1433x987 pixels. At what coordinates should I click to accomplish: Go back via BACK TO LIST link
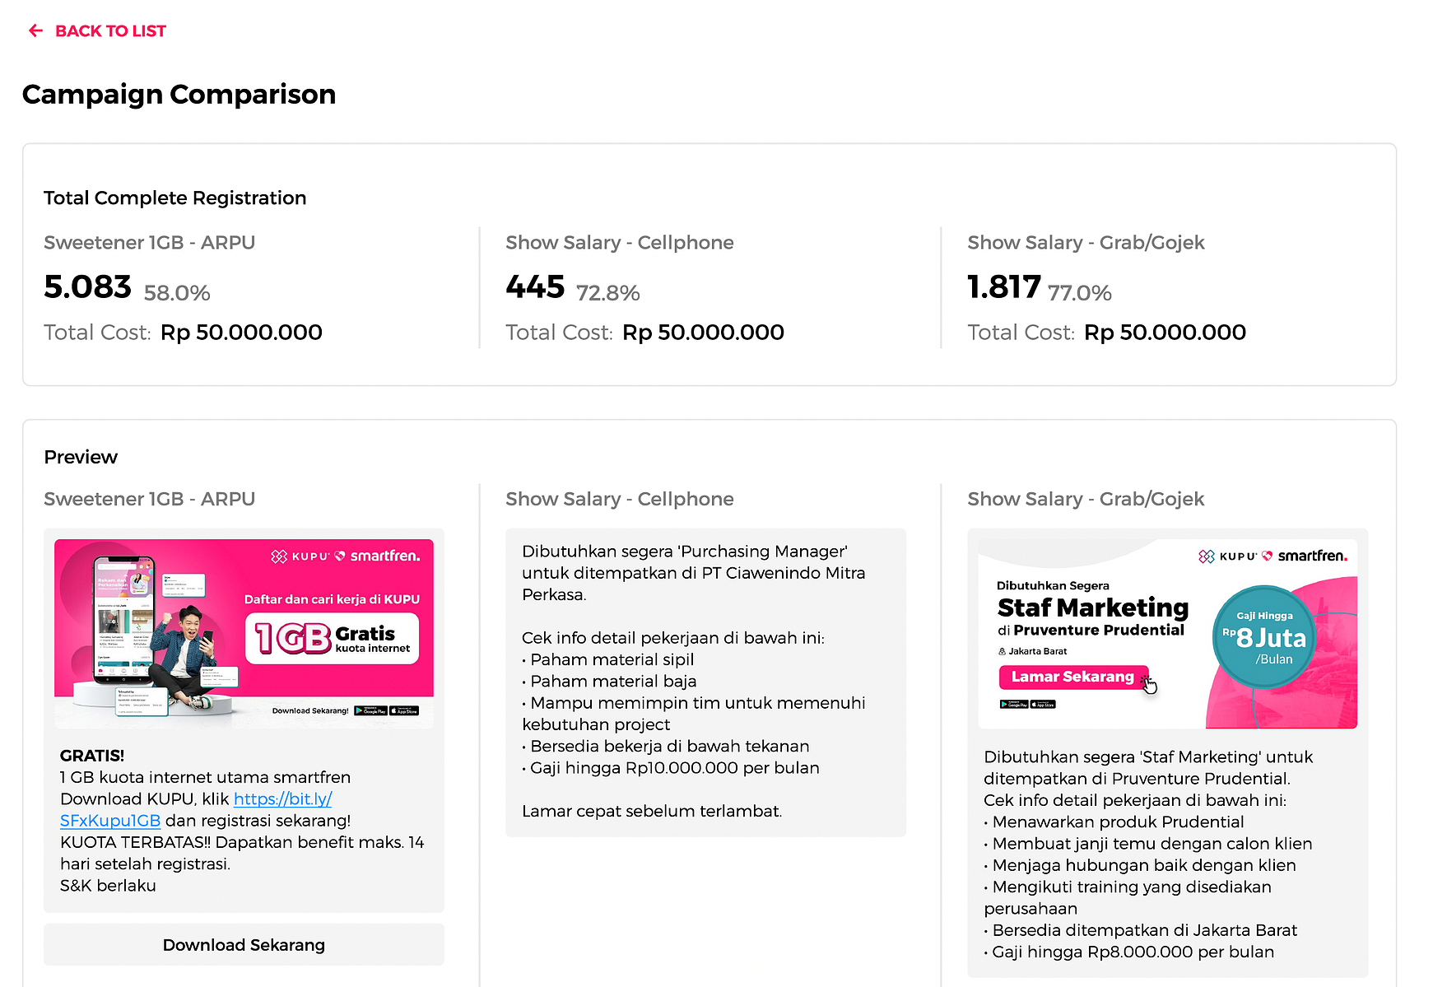click(x=110, y=31)
